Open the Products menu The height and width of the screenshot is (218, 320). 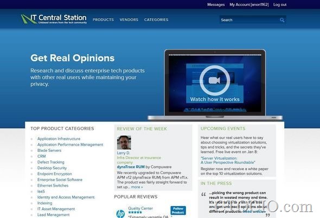[x=103, y=20]
